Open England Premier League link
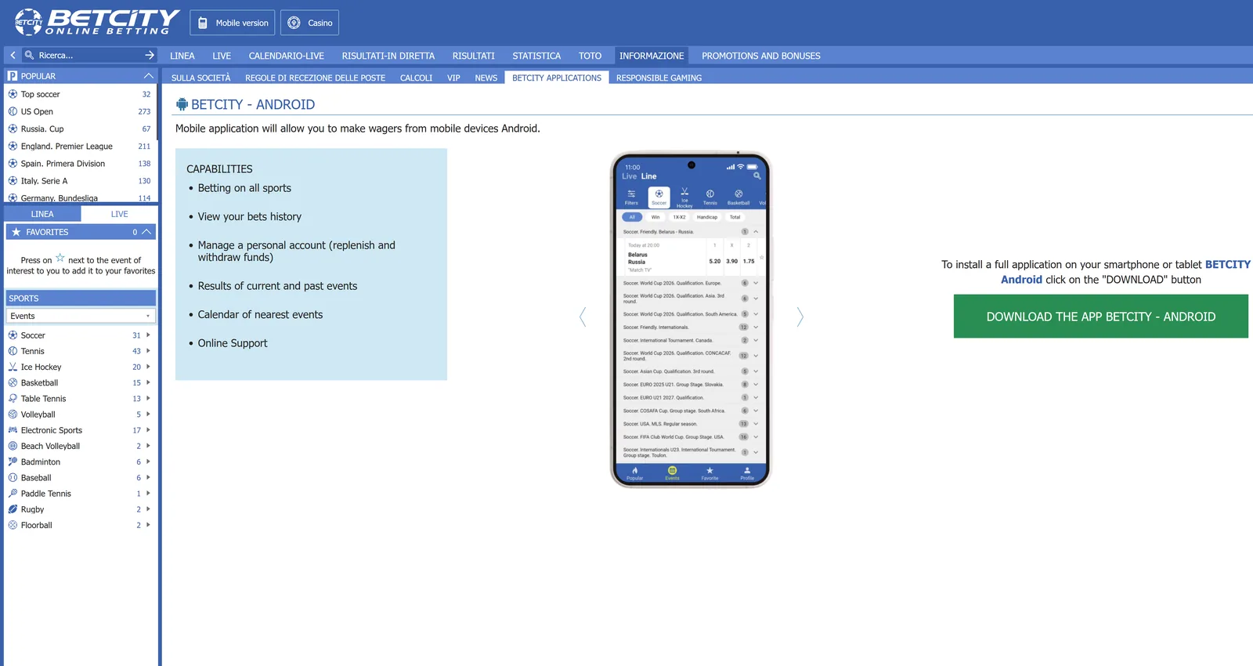This screenshot has height=666, width=1253. tap(67, 147)
